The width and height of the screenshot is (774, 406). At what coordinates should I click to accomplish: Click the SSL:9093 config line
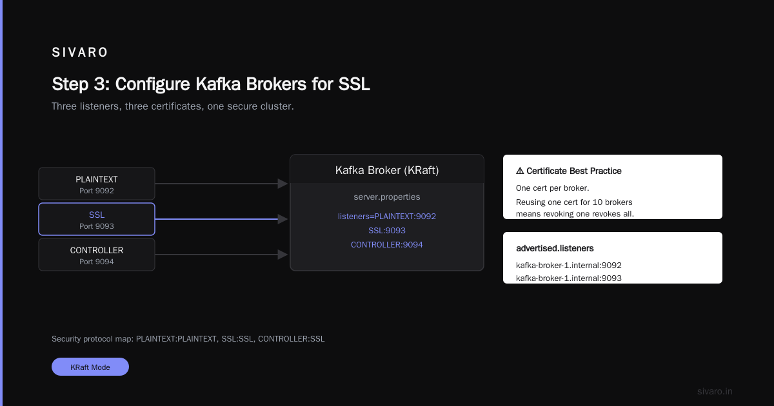click(x=387, y=231)
